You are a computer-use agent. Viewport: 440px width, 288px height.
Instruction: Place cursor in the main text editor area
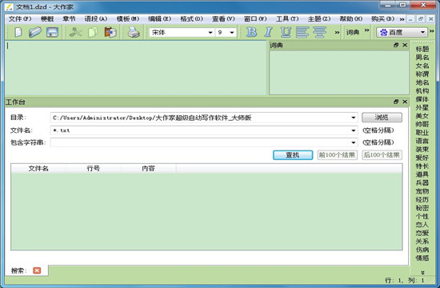pyautogui.click(x=136, y=68)
